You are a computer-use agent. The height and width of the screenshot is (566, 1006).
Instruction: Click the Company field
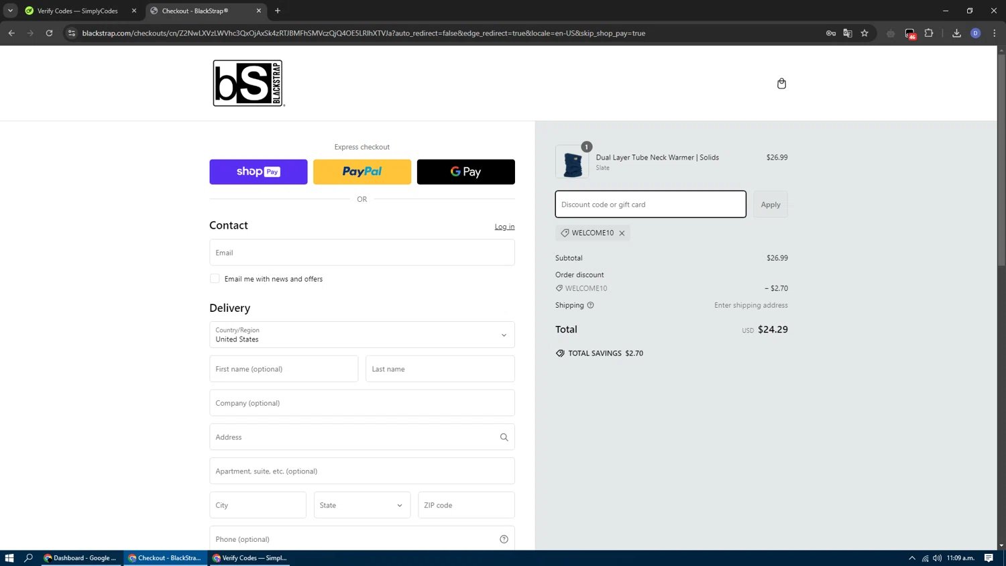click(x=362, y=403)
